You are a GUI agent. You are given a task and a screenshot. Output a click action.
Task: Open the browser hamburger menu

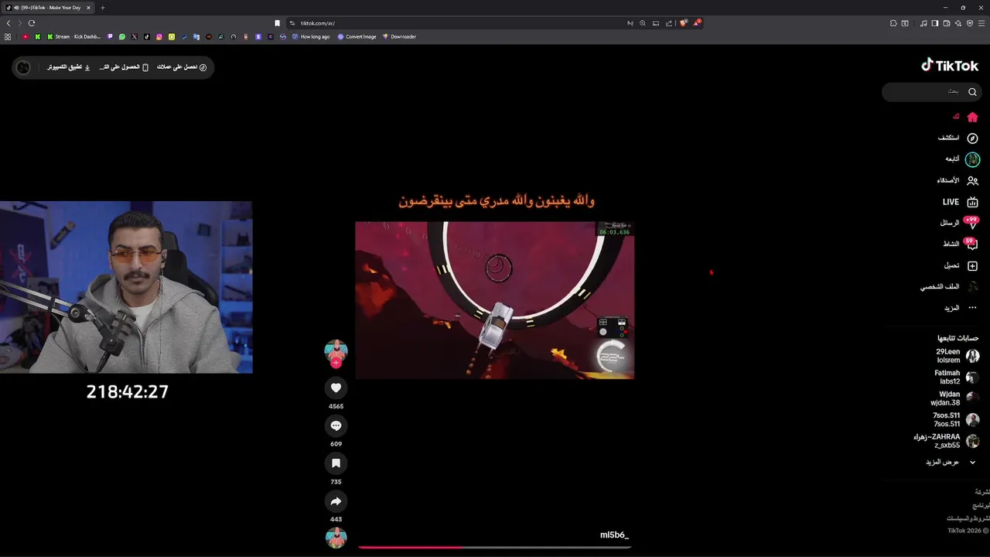[981, 23]
